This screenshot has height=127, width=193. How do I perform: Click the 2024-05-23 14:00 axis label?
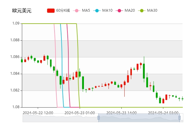(x=121, y=113)
